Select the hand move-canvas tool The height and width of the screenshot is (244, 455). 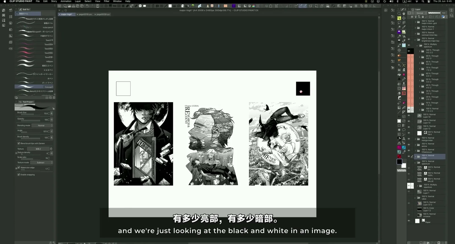[x=404, y=14]
